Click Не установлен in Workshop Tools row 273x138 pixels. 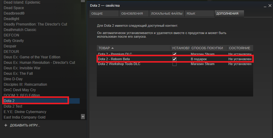[240, 64]
